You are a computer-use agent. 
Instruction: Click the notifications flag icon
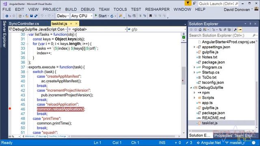coord(188,3)
